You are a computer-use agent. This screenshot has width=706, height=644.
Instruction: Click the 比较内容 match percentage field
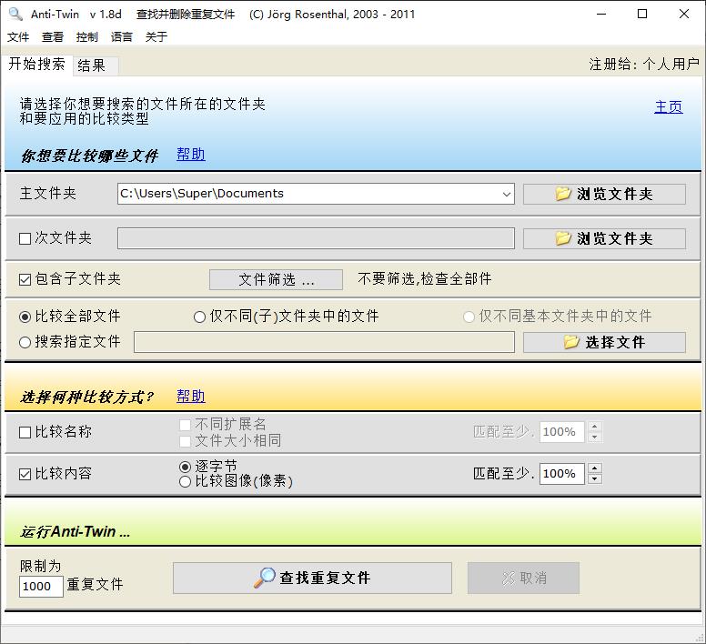point(562,474)
